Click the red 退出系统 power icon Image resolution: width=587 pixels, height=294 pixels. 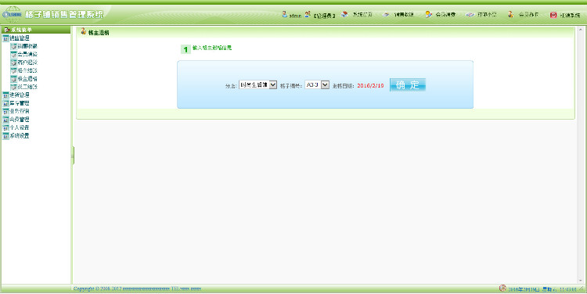[x=553, y=15]
